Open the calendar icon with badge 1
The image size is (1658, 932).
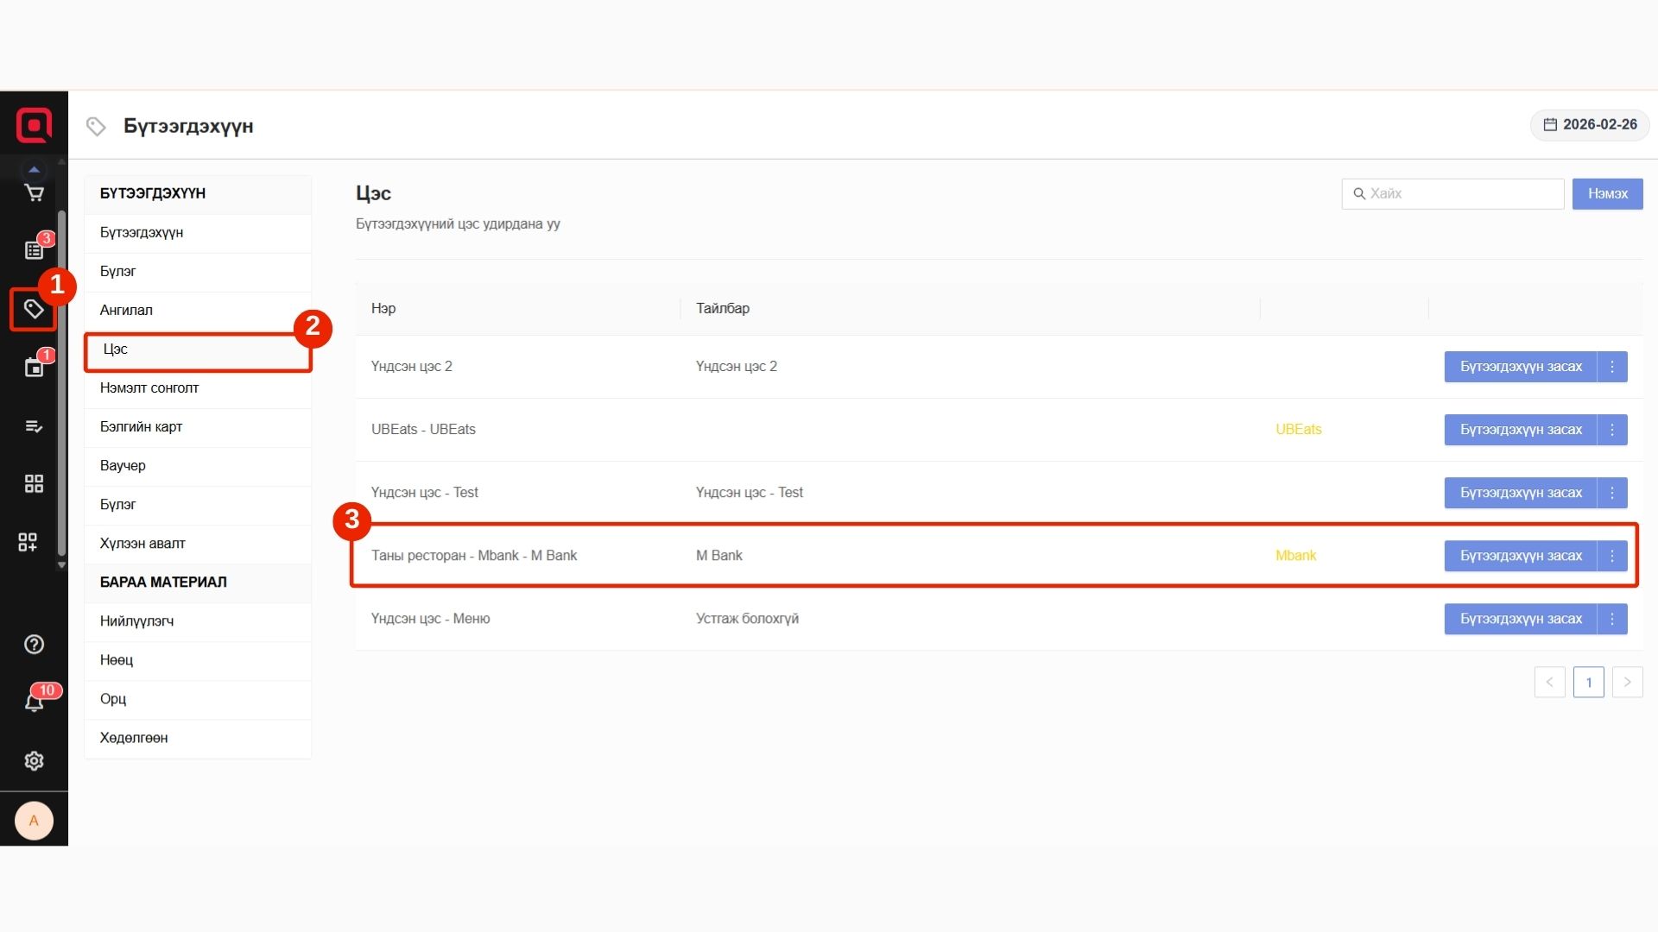(x=34, y=368)
